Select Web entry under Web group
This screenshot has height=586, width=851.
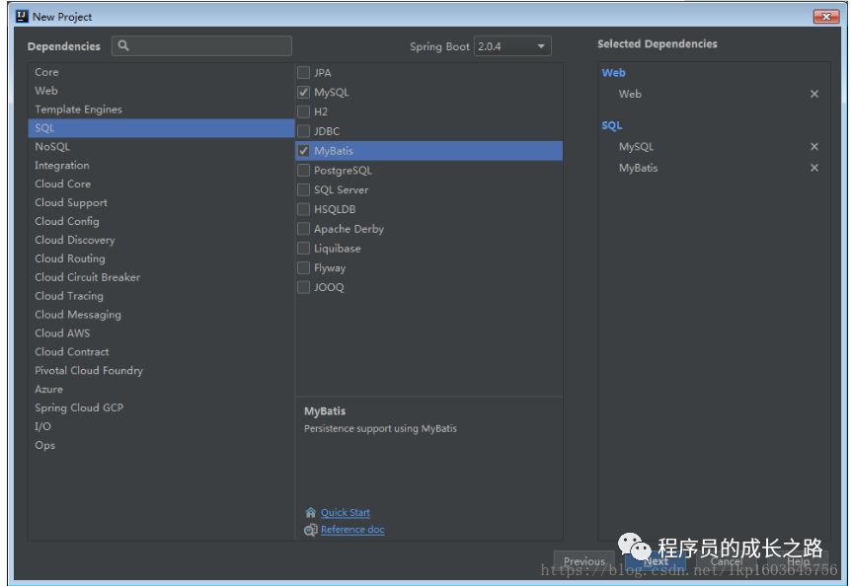click(630, 94)
